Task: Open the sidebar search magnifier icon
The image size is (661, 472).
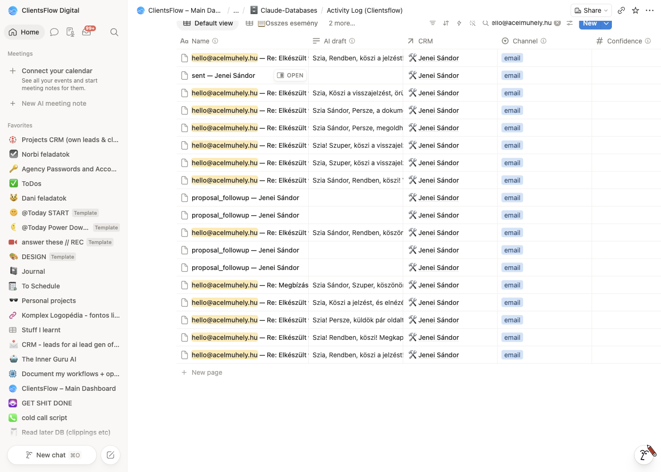Action: [114, 32]
